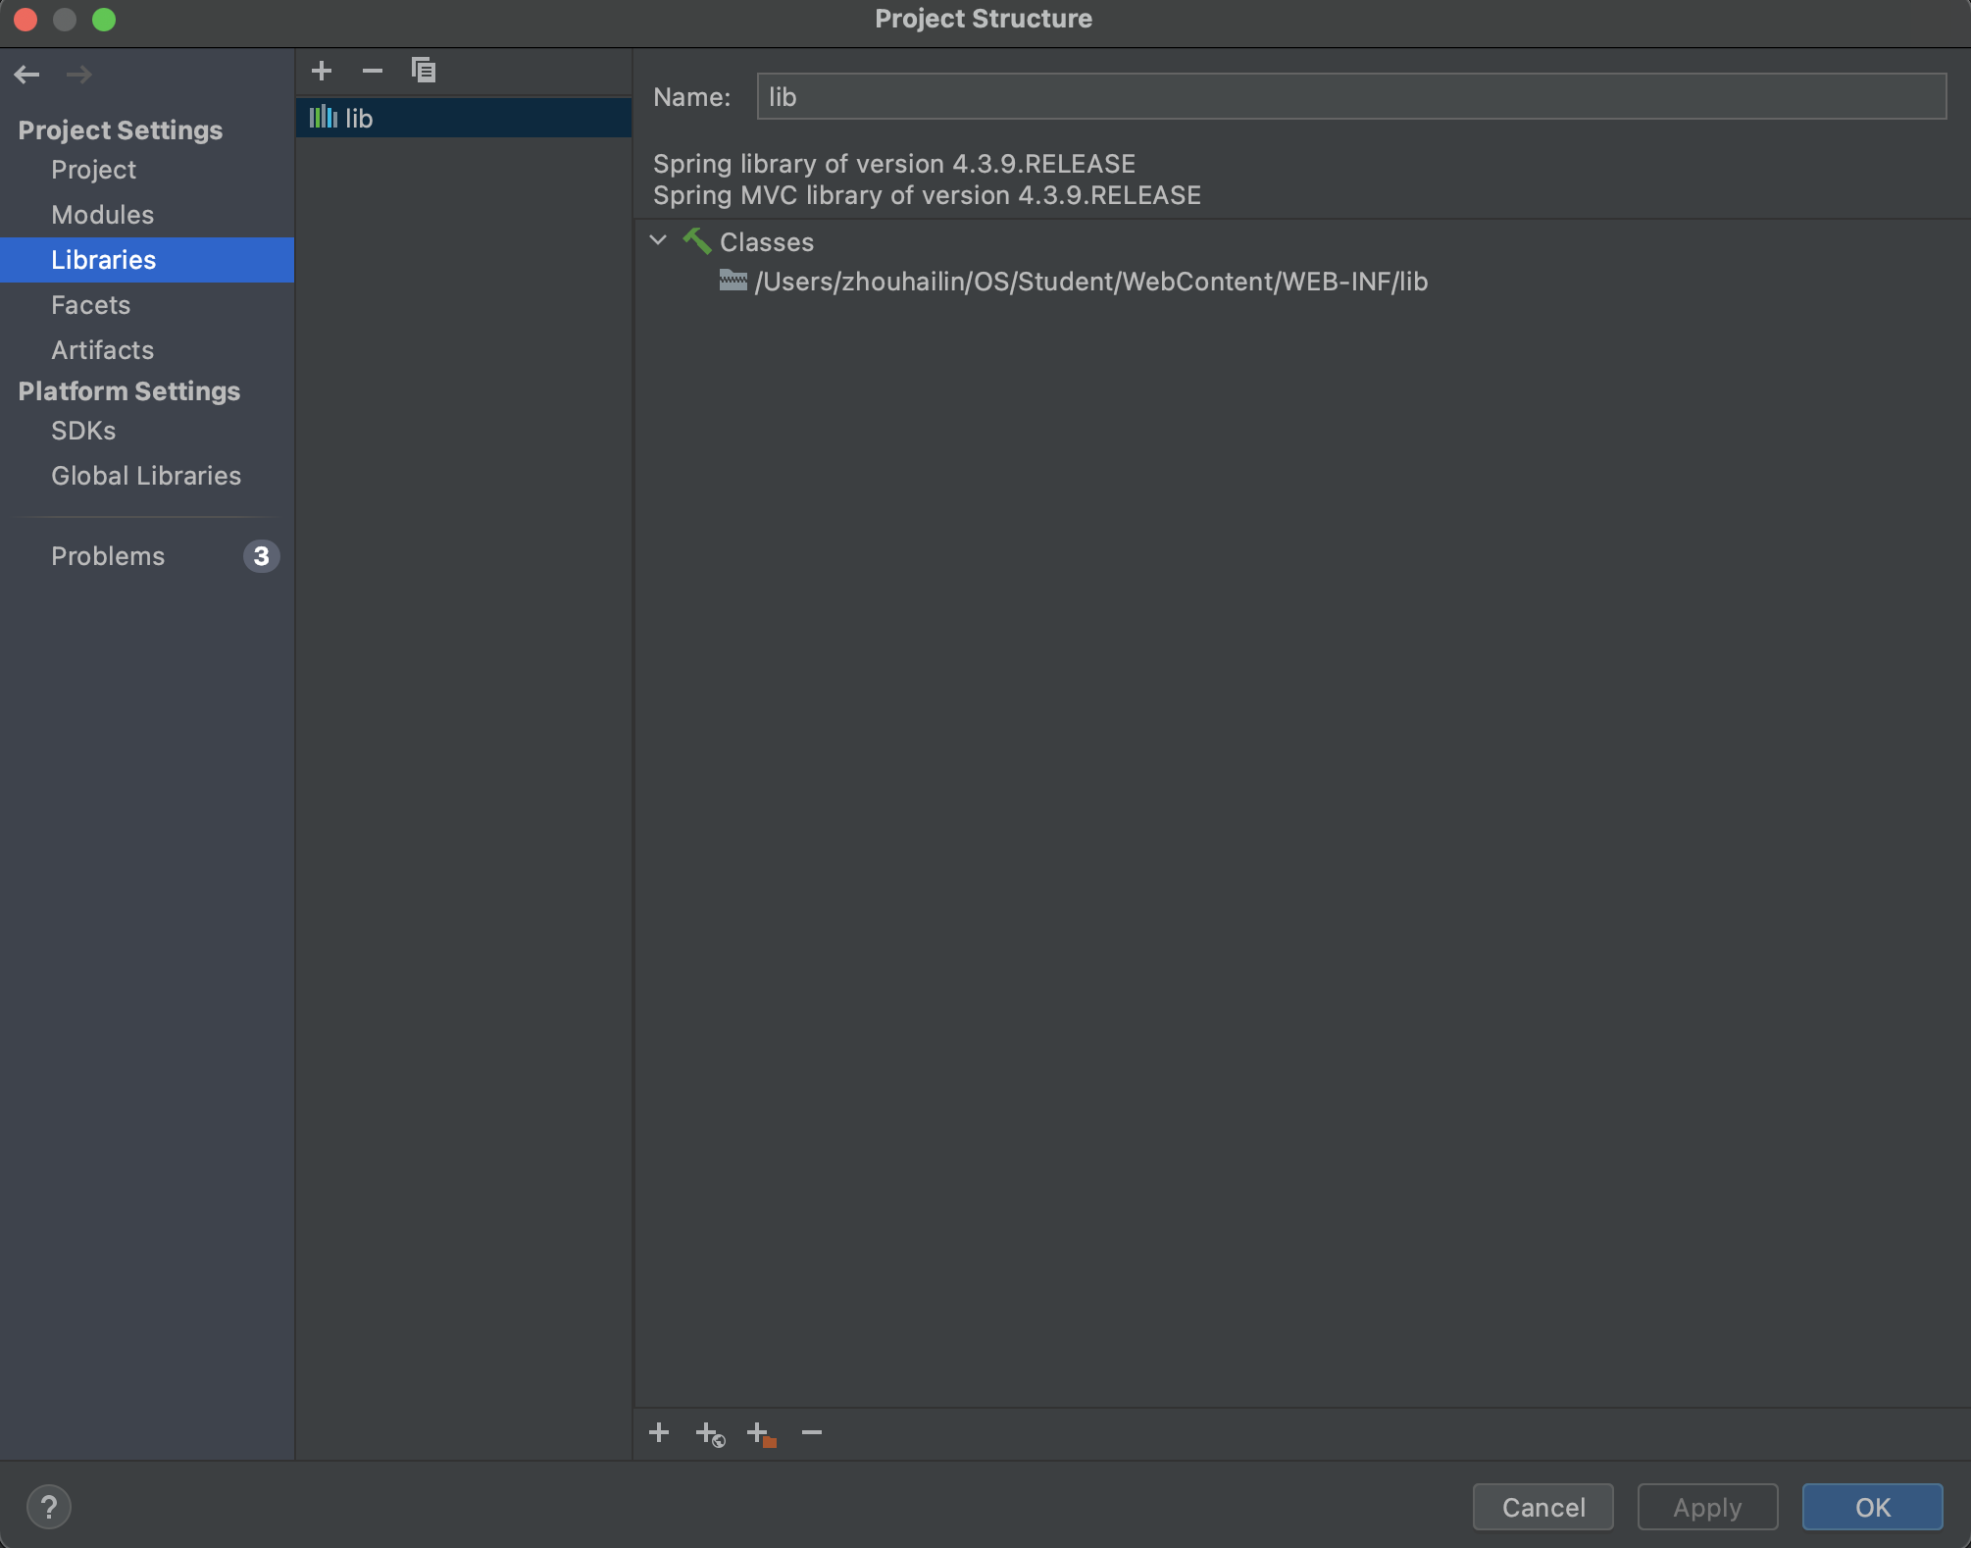1971x1548 pixels.
Task: Click the back navigation arrow
Action: click(27, 75)
